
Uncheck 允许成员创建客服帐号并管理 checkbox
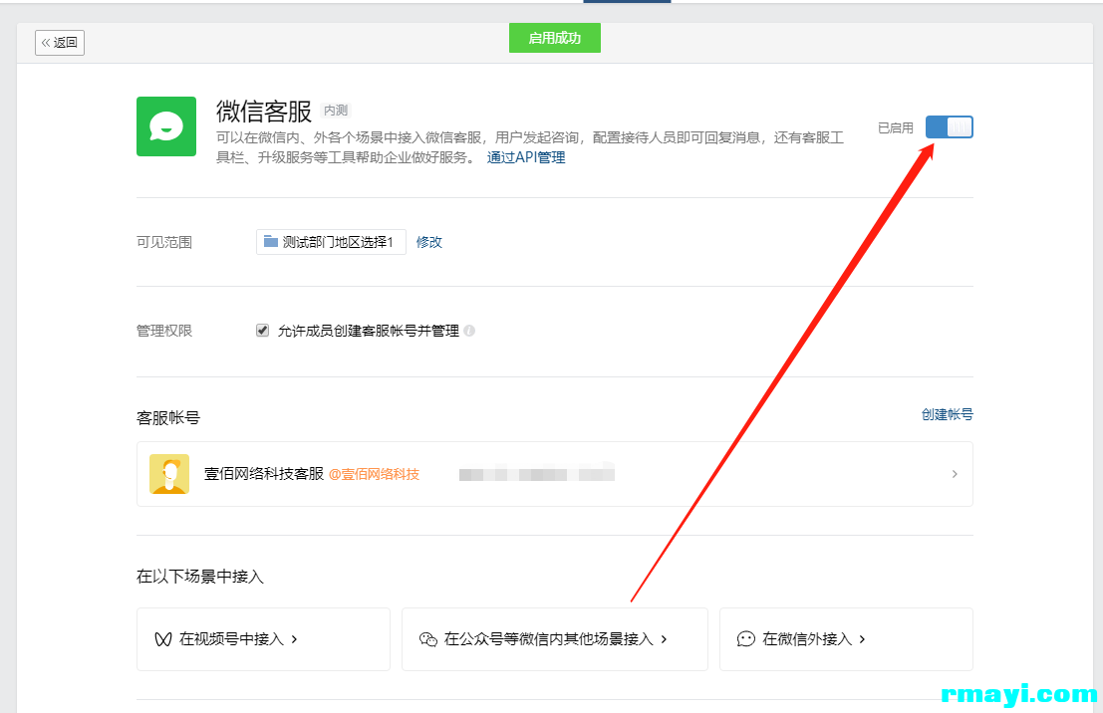coord(262,331)
